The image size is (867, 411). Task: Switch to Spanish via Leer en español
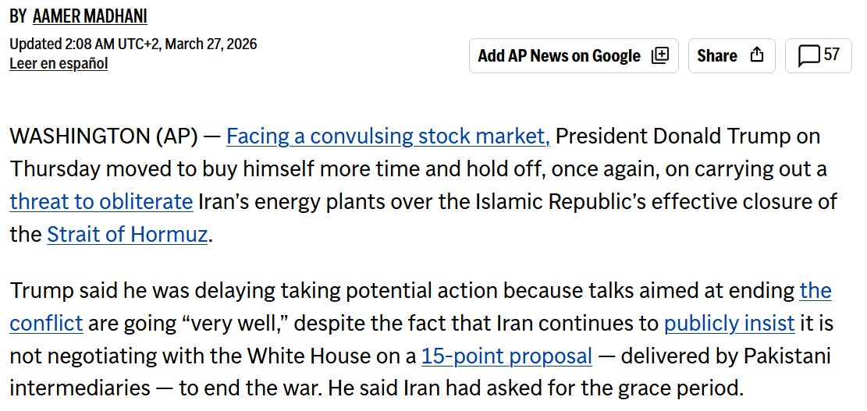[59, 63]
